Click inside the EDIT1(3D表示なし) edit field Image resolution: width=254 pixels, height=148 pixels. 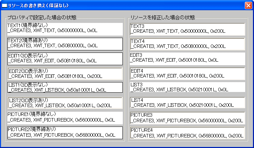65,59
